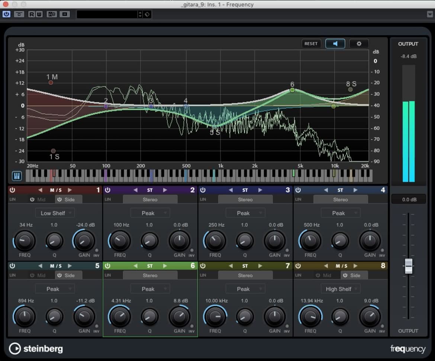This screenshot has height=361, width=435.
Task: Open the preset management diamond icon
Action: 147,14
